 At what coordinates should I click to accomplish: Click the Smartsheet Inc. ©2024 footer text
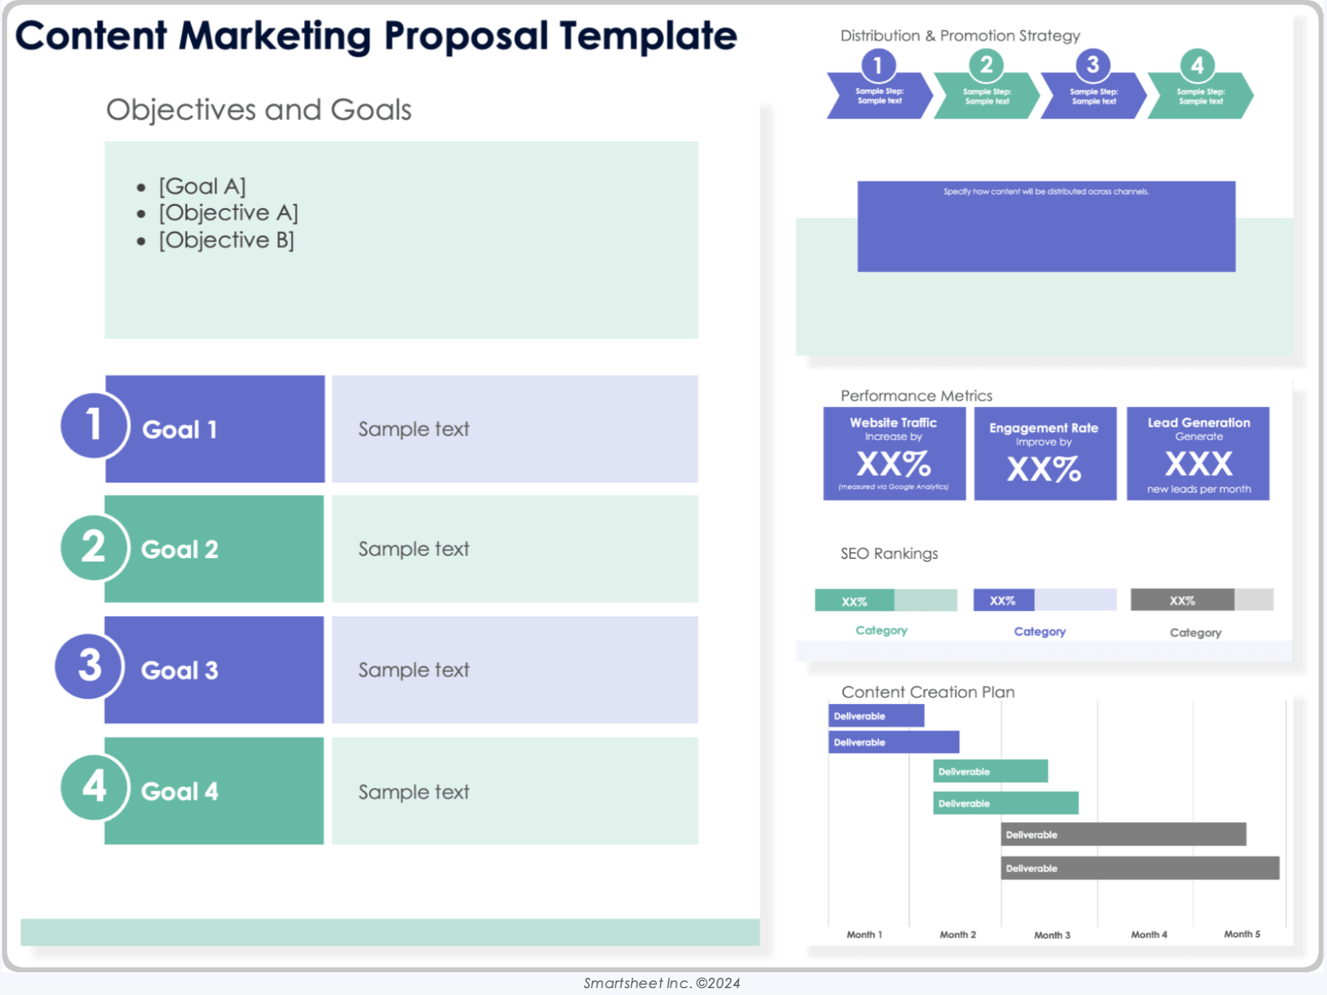pyautogui.click(x=661, y=983)
